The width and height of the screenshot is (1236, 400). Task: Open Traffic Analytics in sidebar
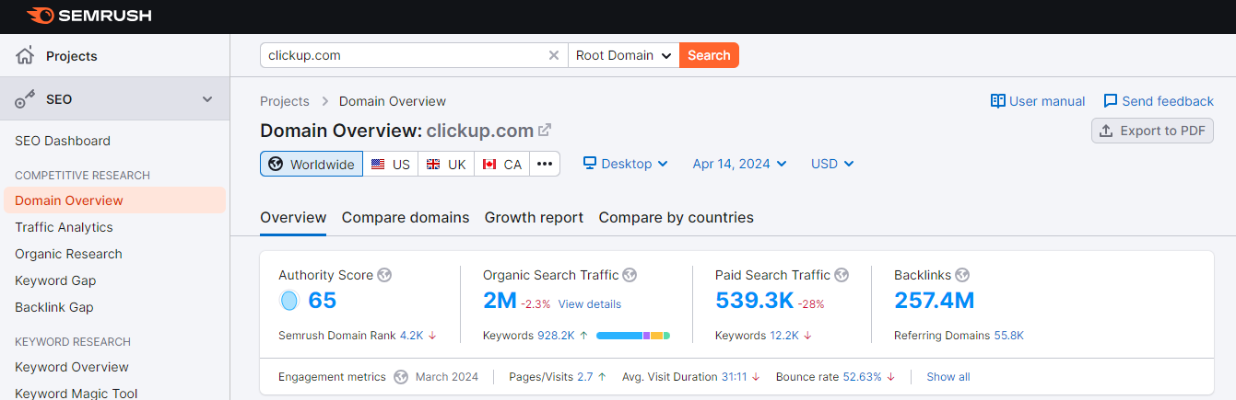tap(64, 227)
